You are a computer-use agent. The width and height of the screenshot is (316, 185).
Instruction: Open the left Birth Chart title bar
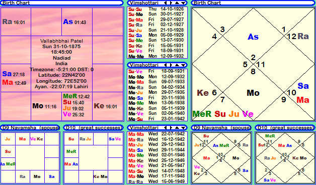[x=62, y=3]
